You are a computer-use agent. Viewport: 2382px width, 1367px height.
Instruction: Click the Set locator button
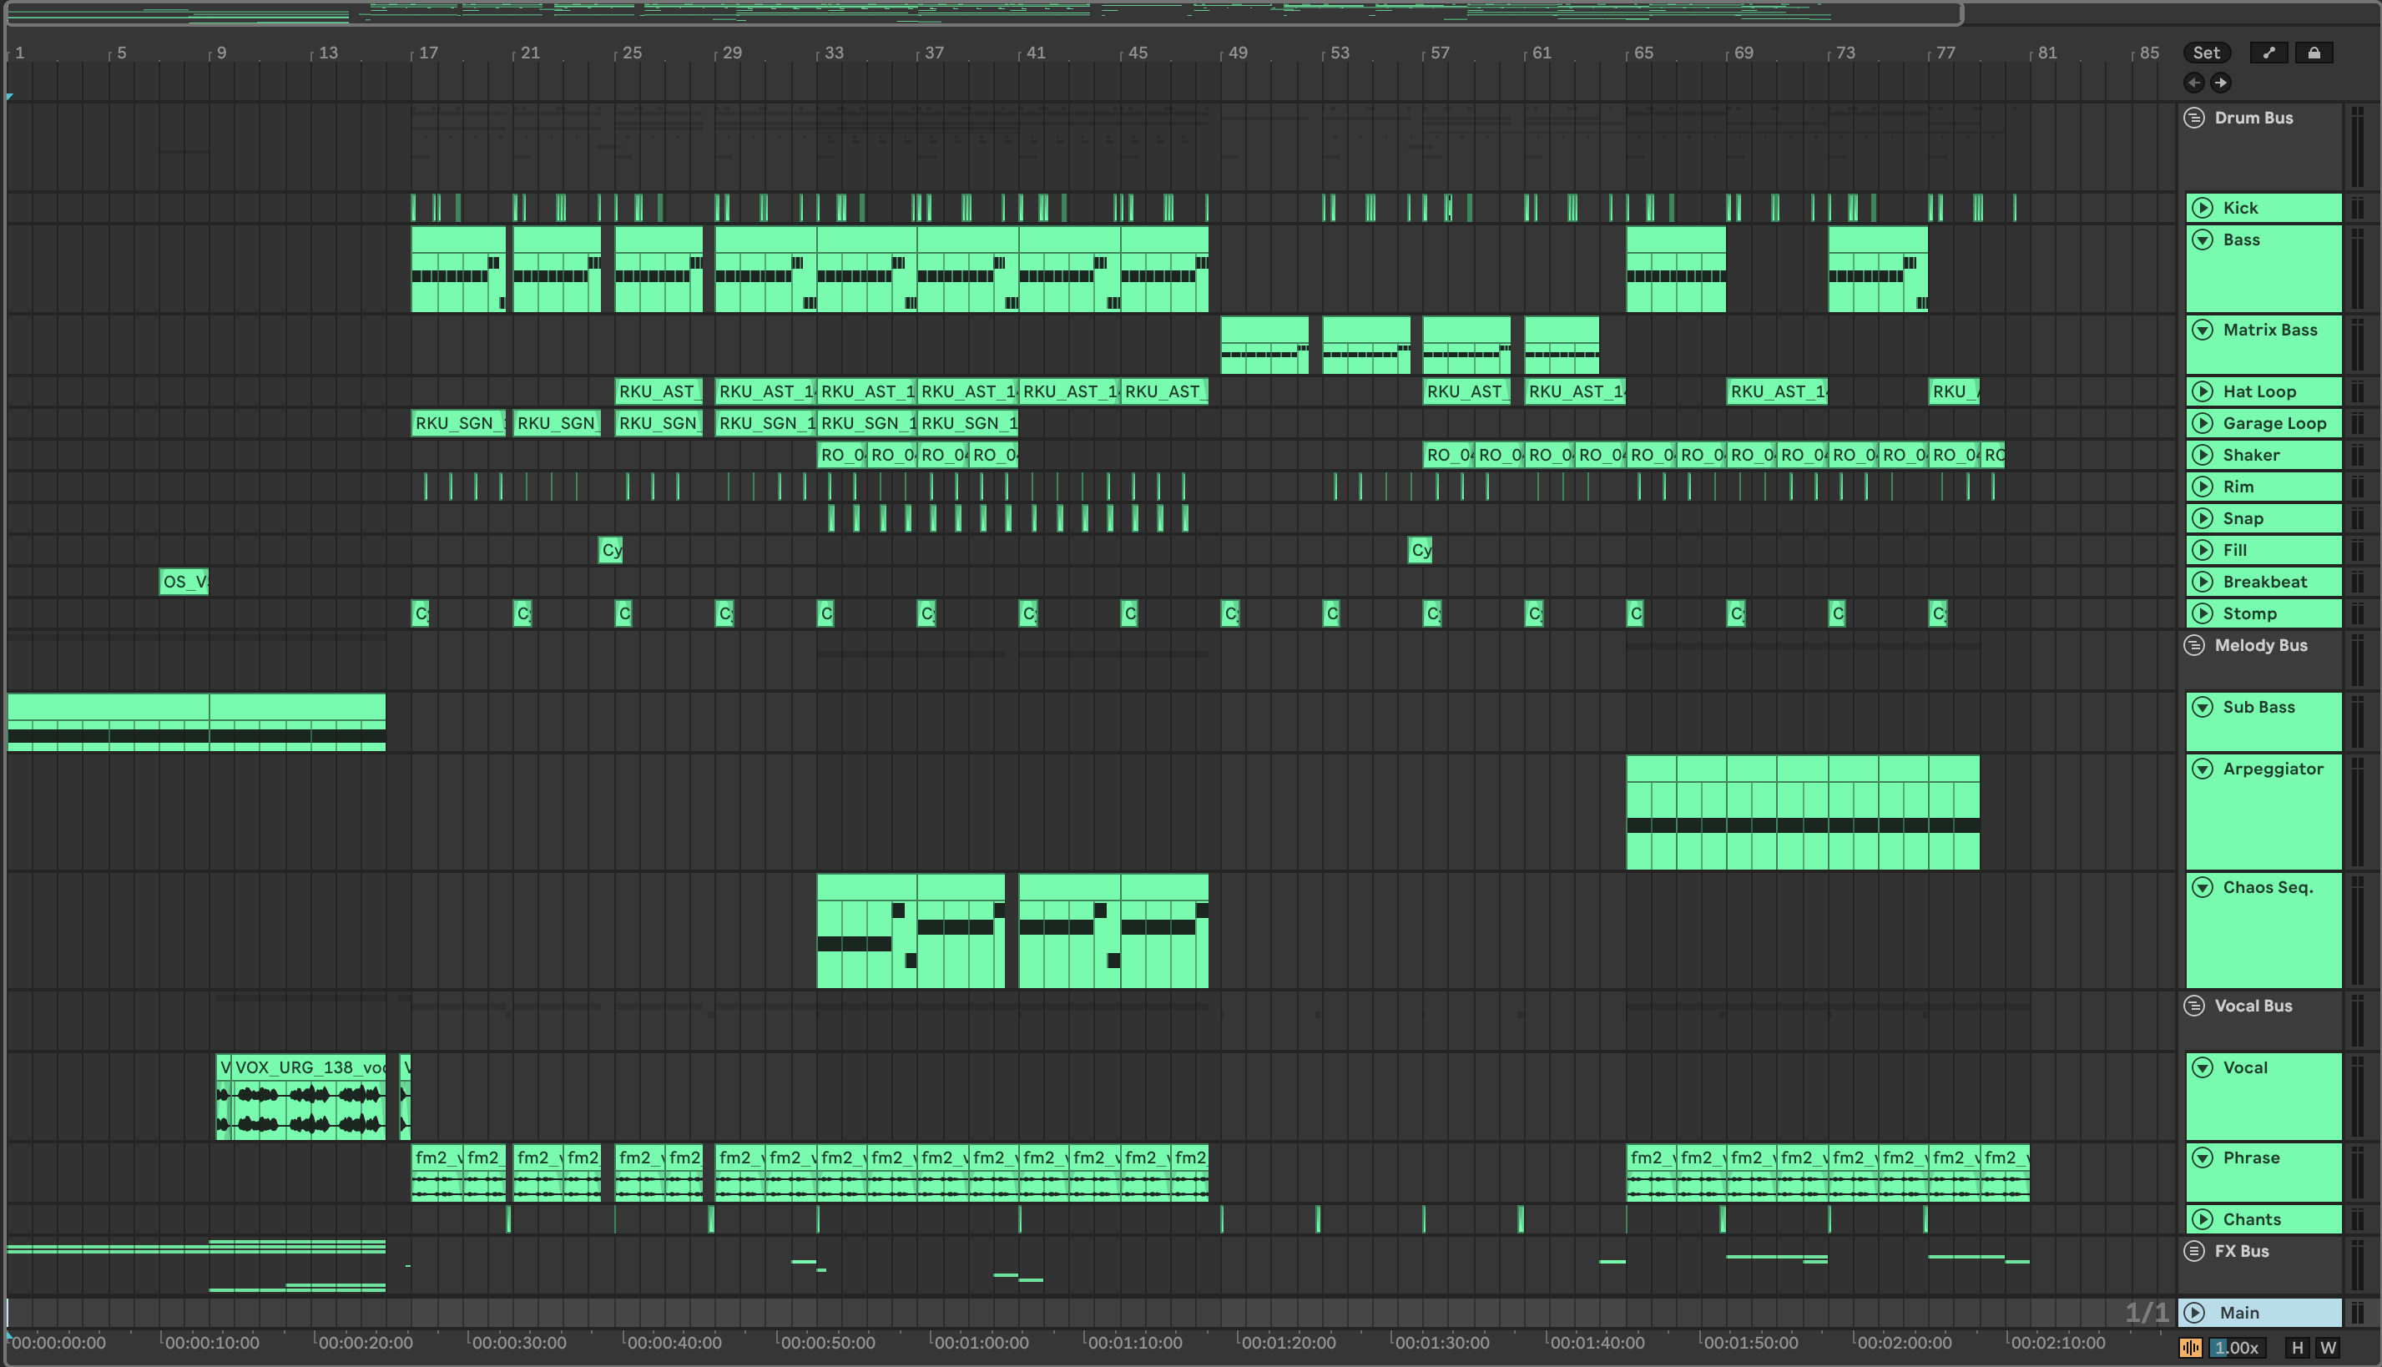click(x=2206, y=53)
